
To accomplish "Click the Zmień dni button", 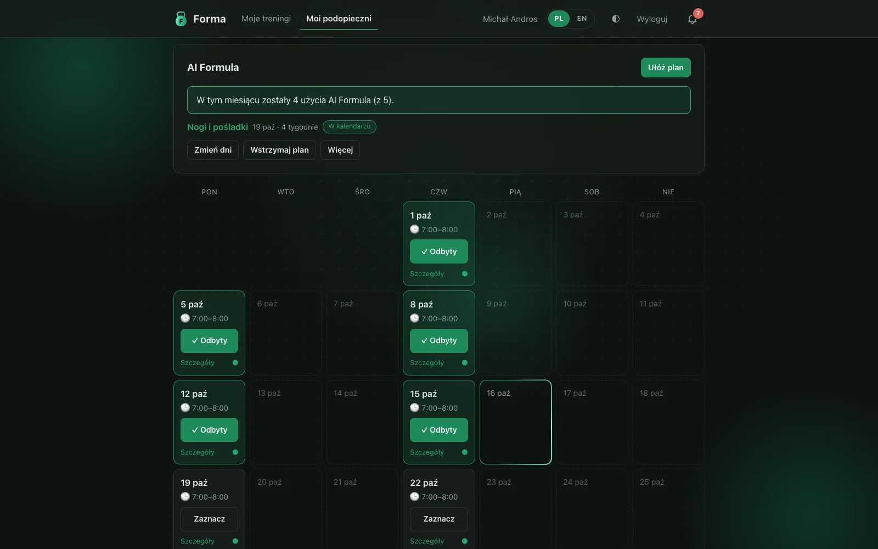I will click(x=213, y=150).
